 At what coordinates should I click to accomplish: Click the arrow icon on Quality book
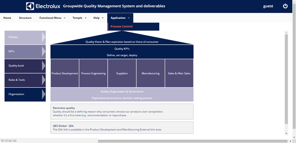[x=43, y=66]
